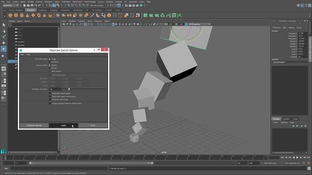Open the Channels menu in Channel Box
Viewport: 312px width, 175px height.
276,28
